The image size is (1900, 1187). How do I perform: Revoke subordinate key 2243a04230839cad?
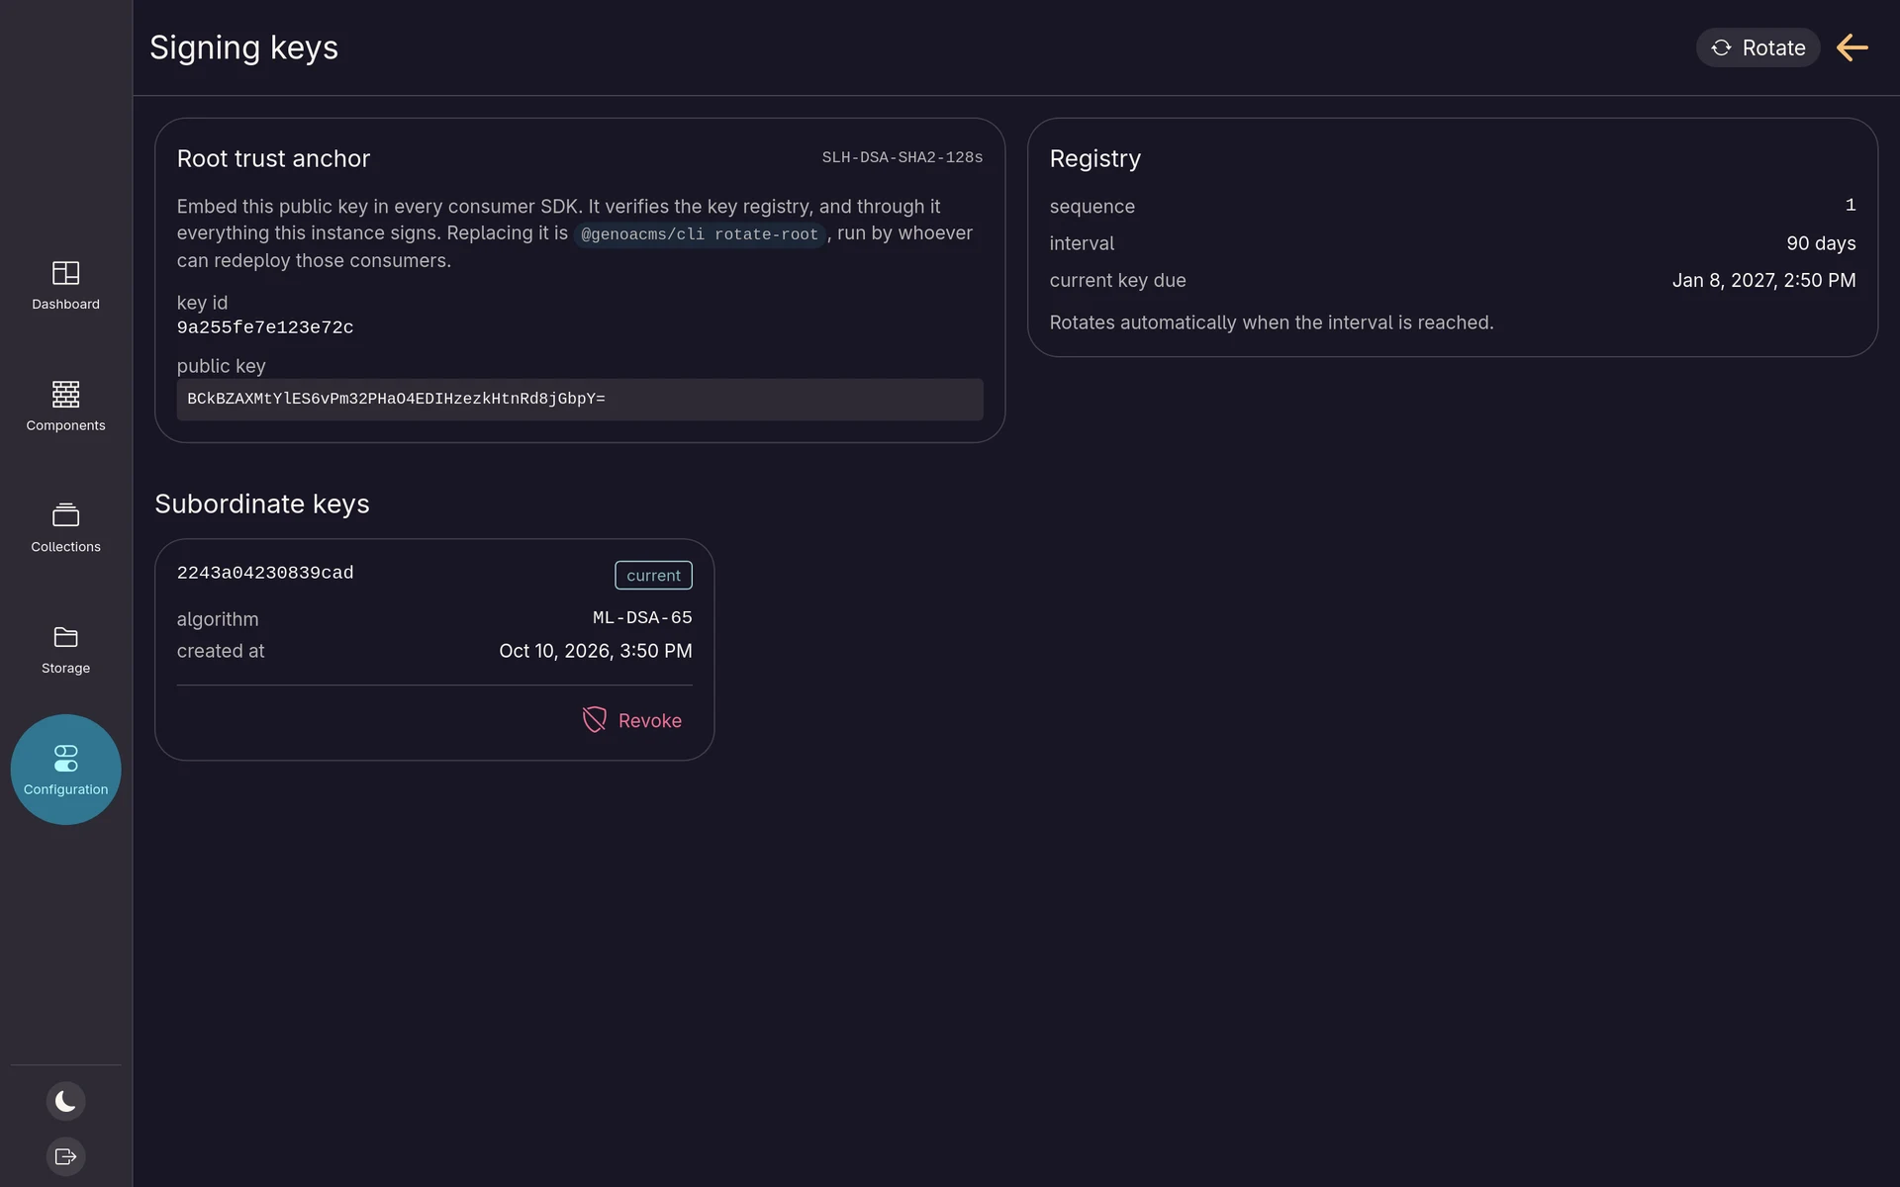click(x=632, y=720)
